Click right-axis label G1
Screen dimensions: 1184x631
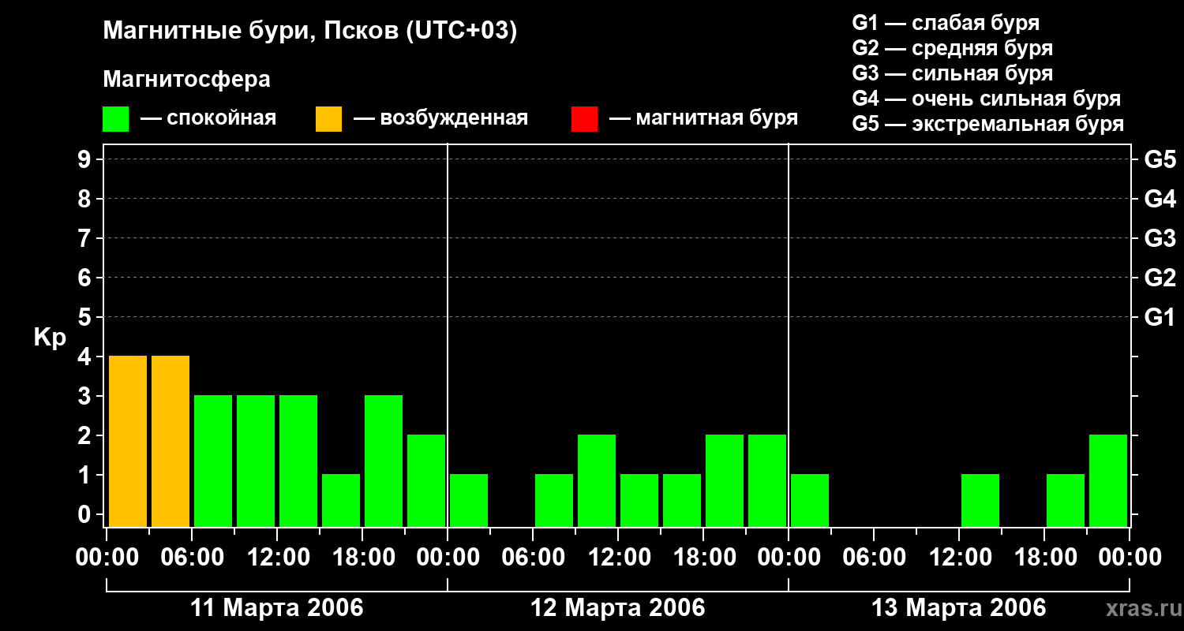(1160, 317)
